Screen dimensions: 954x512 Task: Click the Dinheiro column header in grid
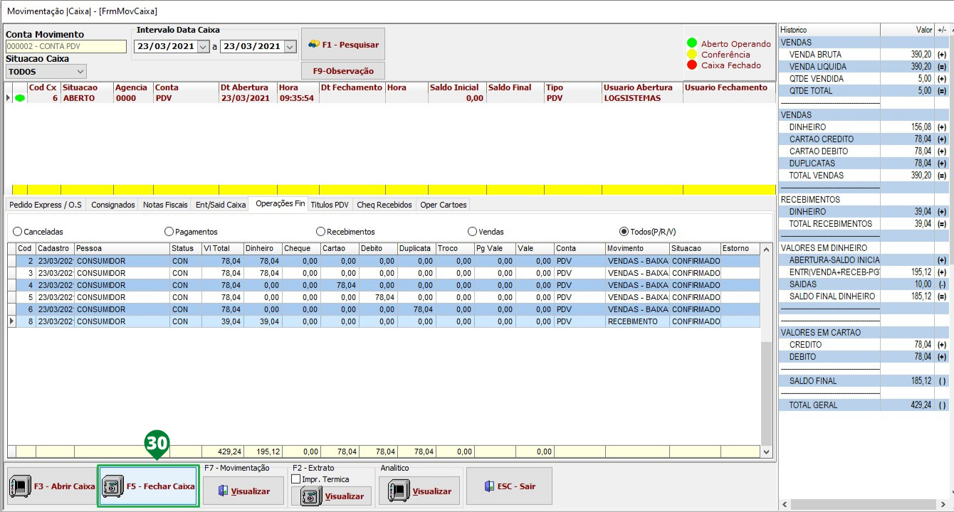[263, 248]
